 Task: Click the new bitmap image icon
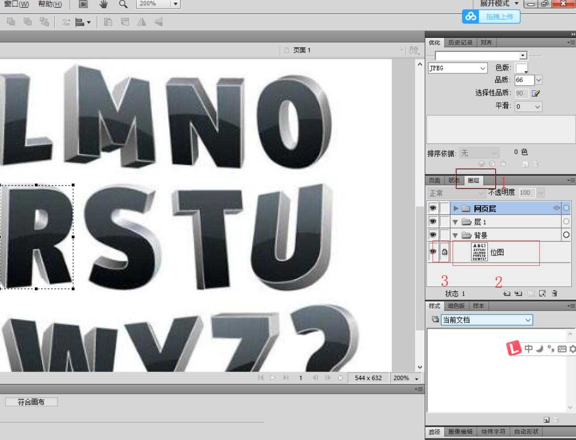click(x=542, y=293)
